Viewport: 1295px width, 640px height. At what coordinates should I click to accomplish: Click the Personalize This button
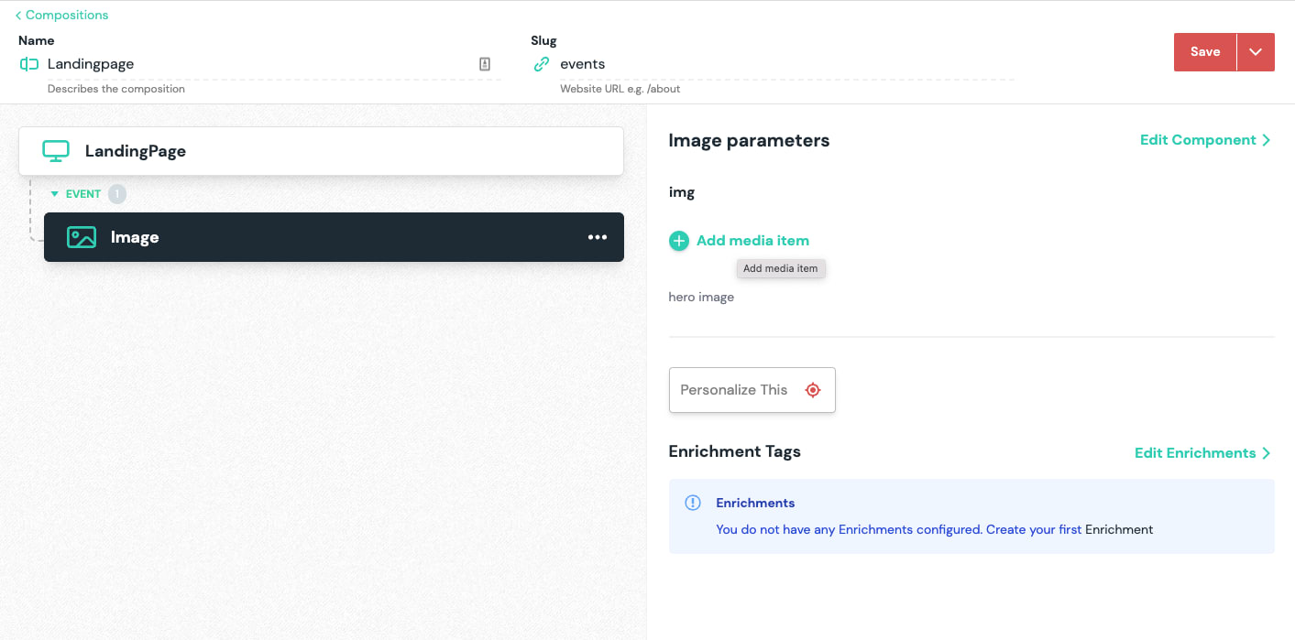pyautogui.click(x=752, y=390)
